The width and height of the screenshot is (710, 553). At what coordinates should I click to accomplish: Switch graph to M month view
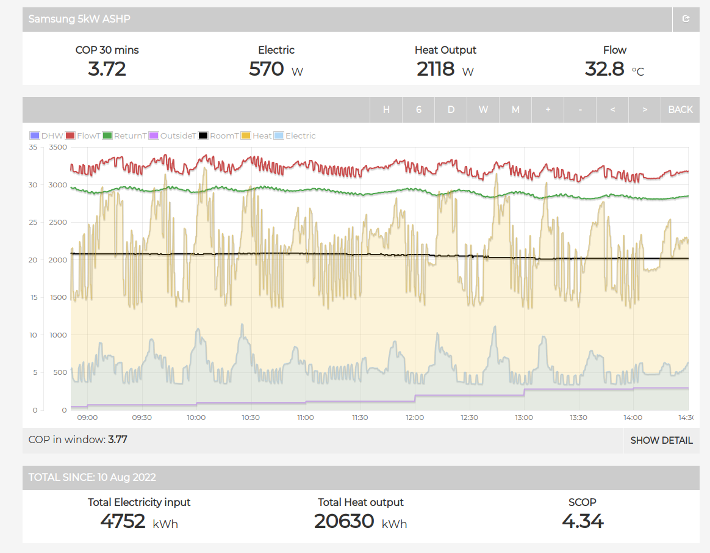(515, 110)
